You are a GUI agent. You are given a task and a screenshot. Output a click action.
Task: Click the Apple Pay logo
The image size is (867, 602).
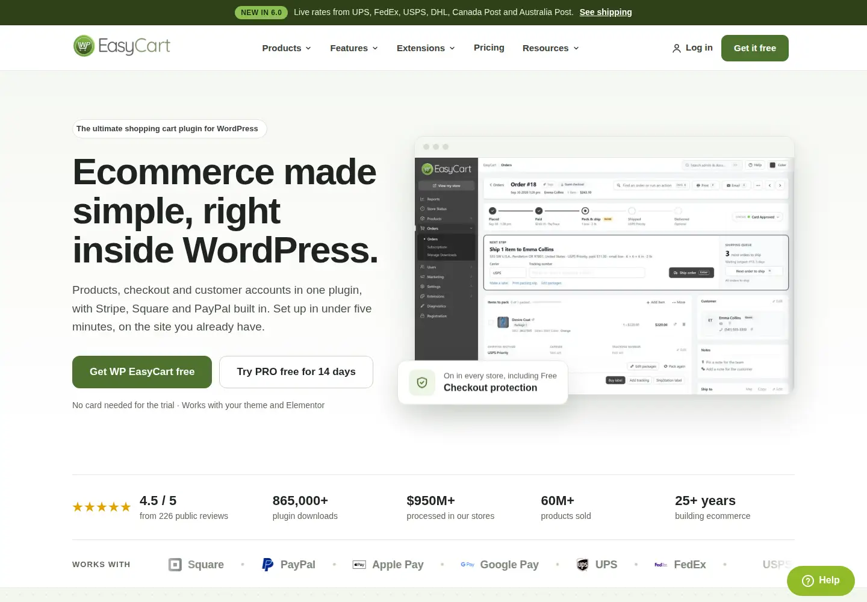(359, 565)
